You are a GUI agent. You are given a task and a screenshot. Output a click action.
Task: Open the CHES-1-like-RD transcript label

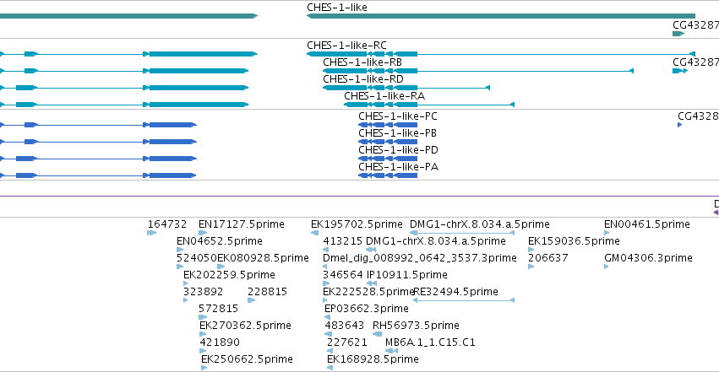pos(363,79)
